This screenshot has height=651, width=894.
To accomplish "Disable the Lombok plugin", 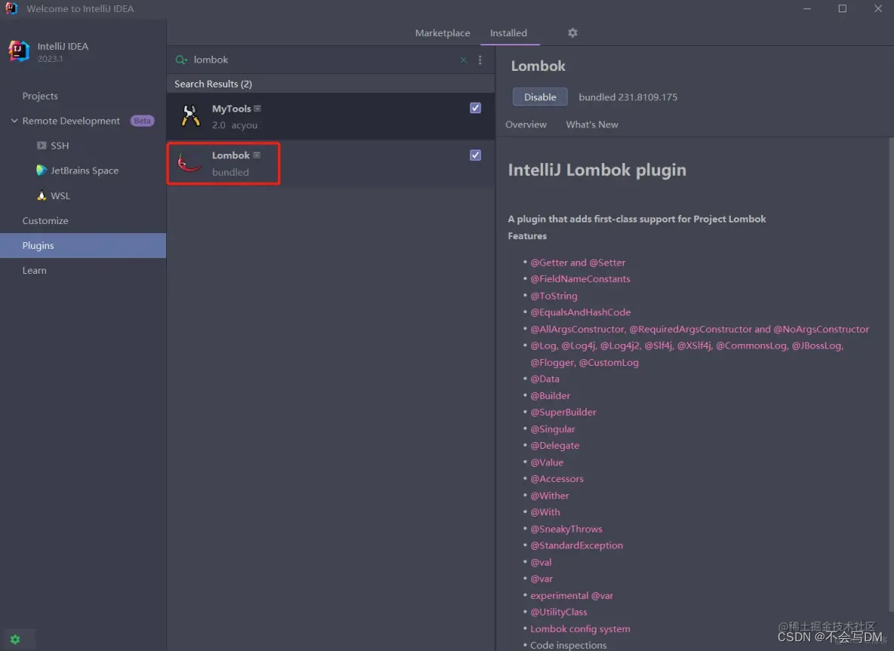I will coord(540,97).
